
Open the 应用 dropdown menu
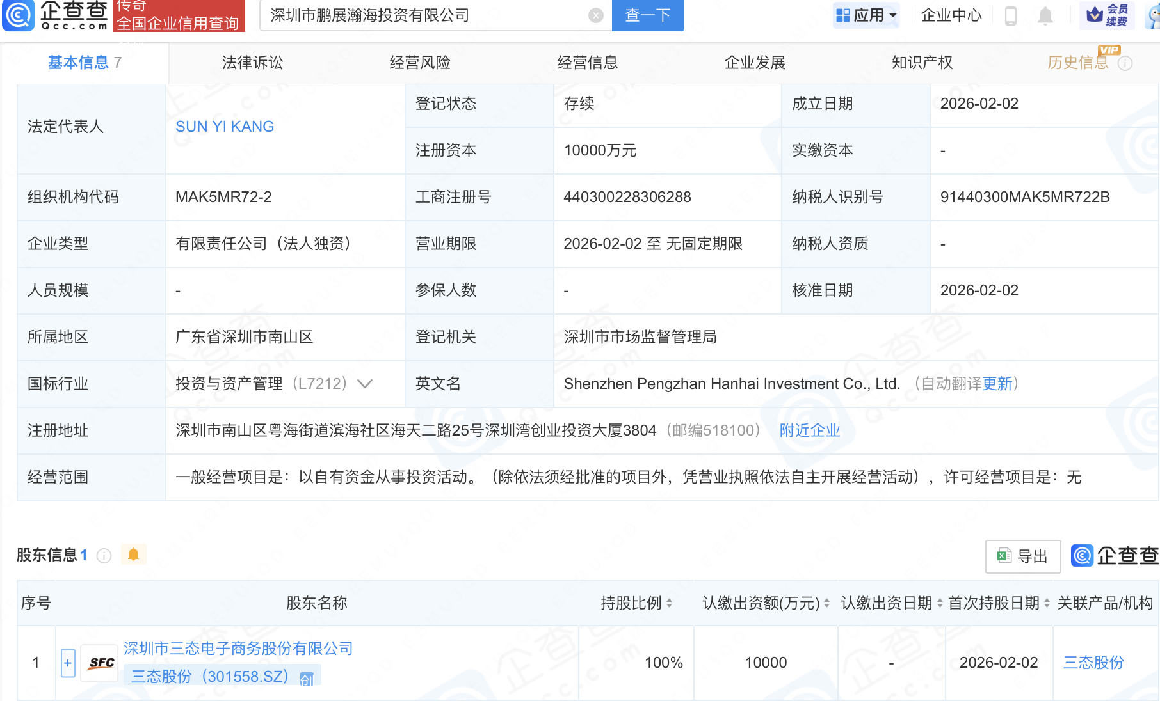click(866, 15)
